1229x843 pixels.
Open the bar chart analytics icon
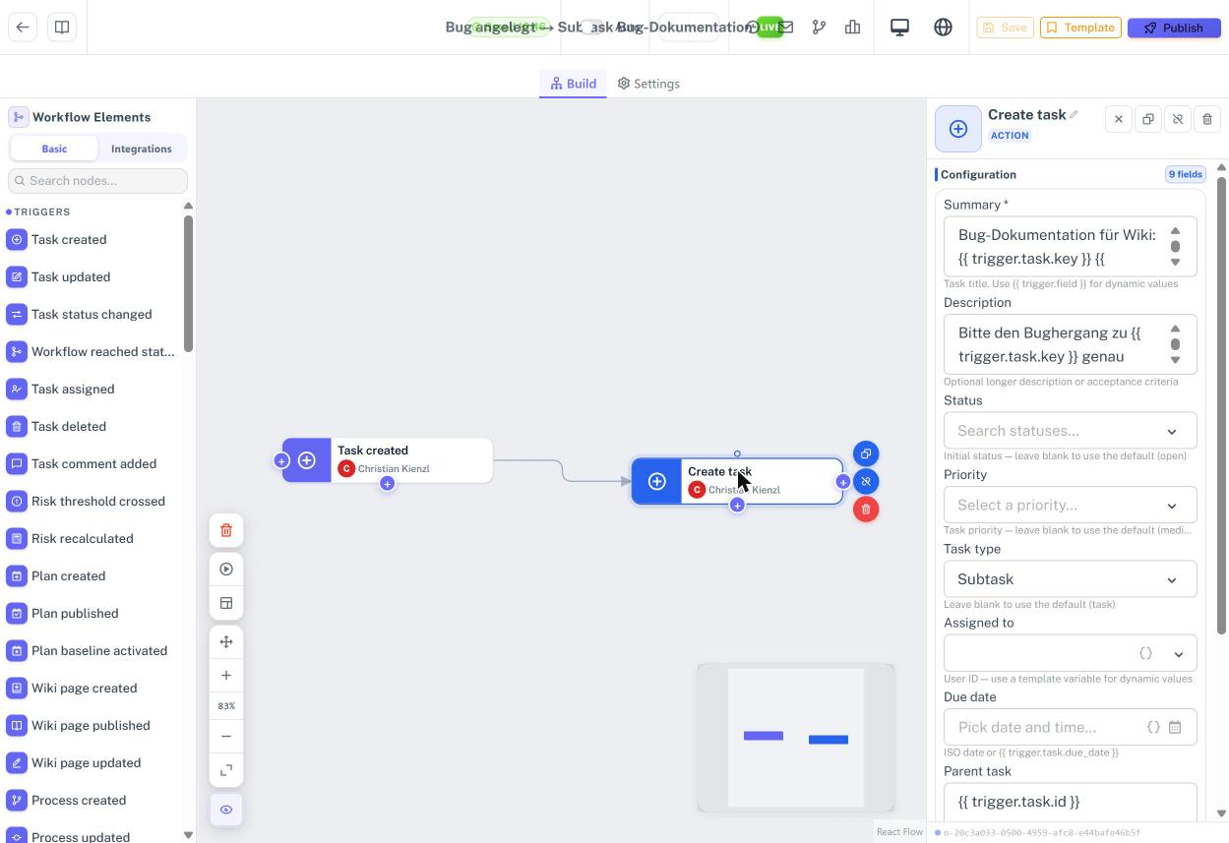852,28
